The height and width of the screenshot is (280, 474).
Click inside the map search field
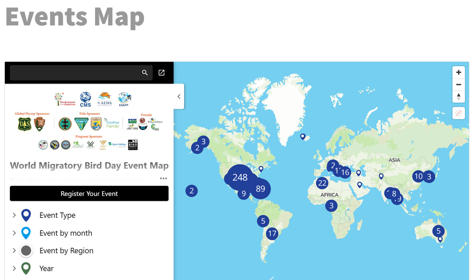click(x=75, y=73)
